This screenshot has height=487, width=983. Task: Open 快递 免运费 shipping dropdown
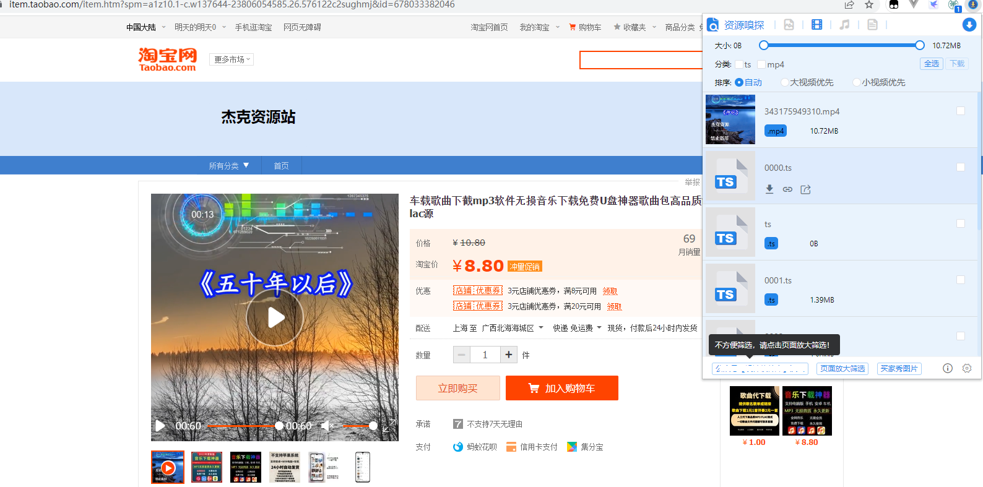tap(577, 328)
